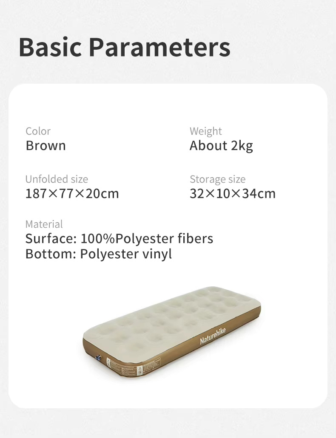336x438 pixels.
Task: Click the word "Parameters" in the title
Action: pos(159,47)
